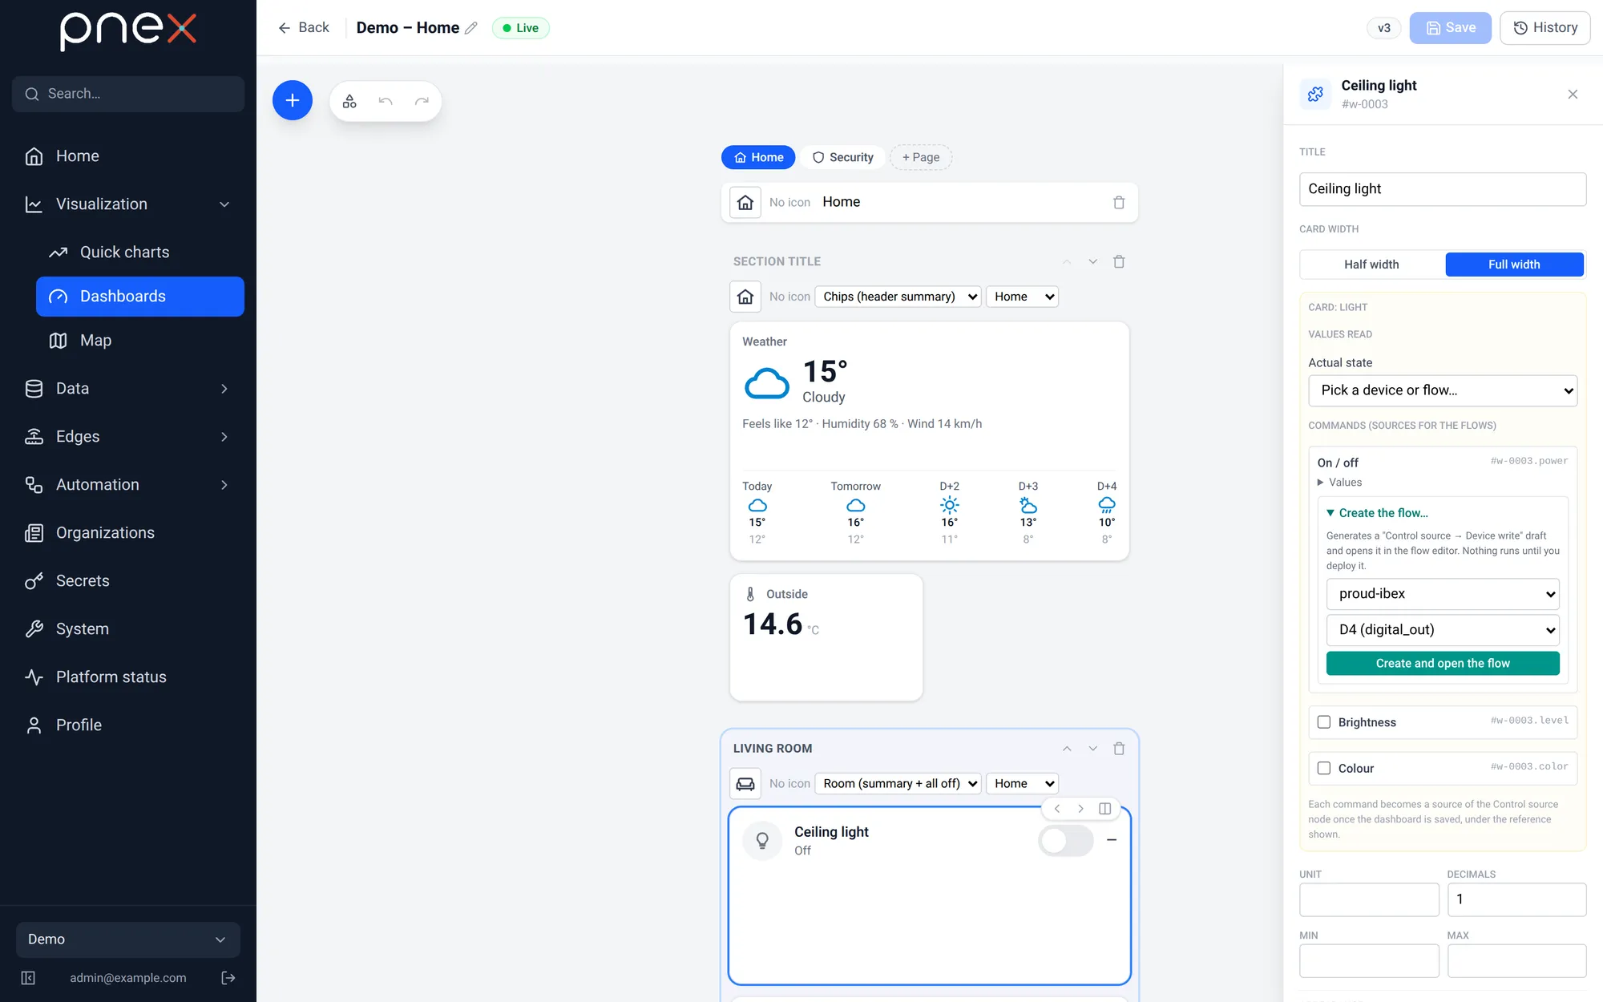Screen dimensions: 1603x1002
Task: Add a new page with + Page
Action: pos(921,157)
